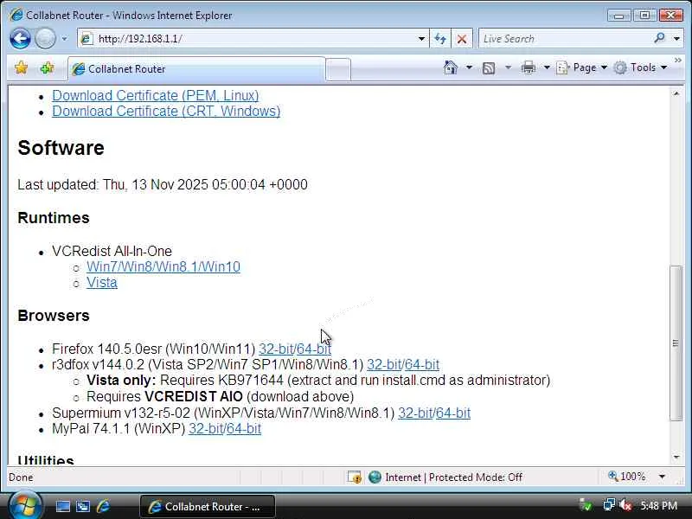This screenshot has width=692, height=519.
Task: Click the Print icon
Action: coord(529,67)
